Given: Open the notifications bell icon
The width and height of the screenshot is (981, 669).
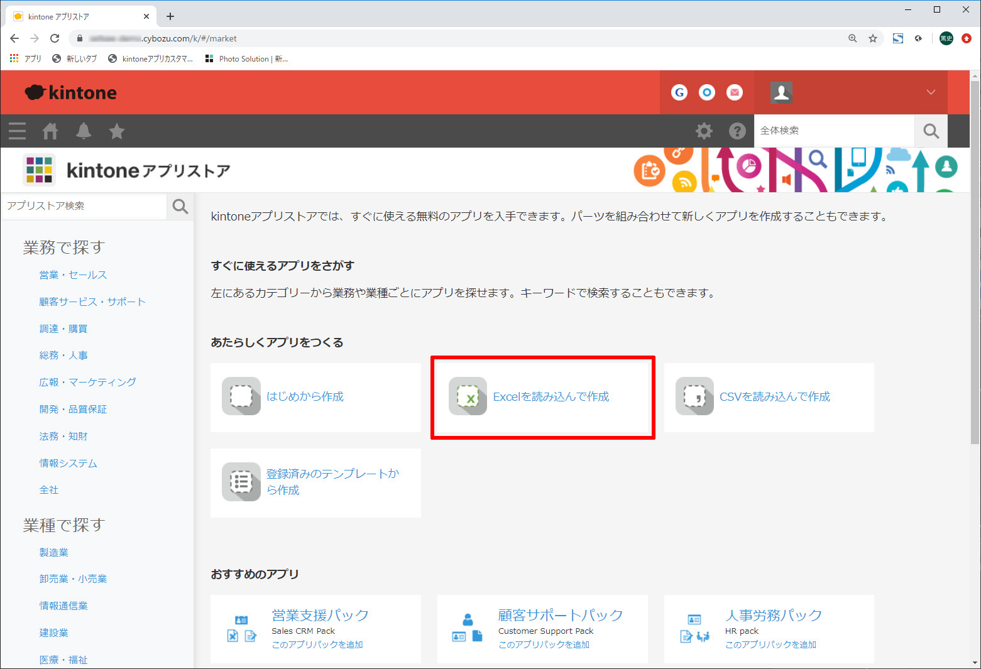Looking at the screenshot, I should [x=84, y=131].
